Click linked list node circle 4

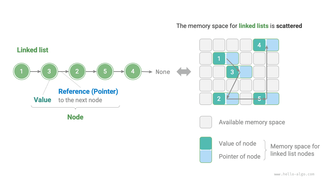point(133,71)
